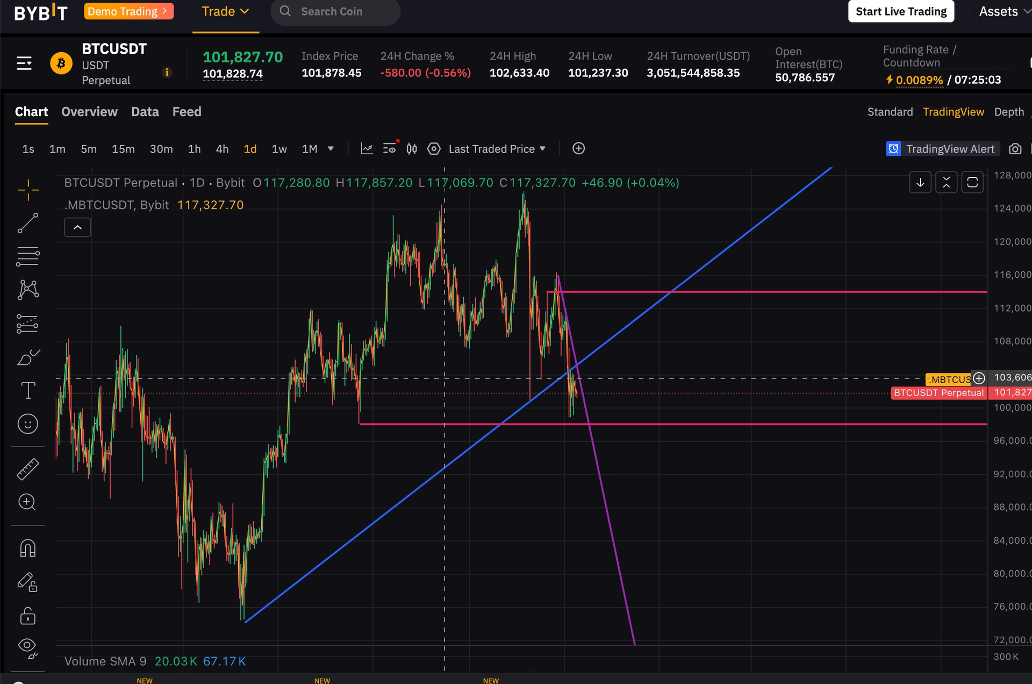The height and width of the screenshot is (684, 1032).
Task: Toggle lock all drawing tools
Action: tap(28, 616)
